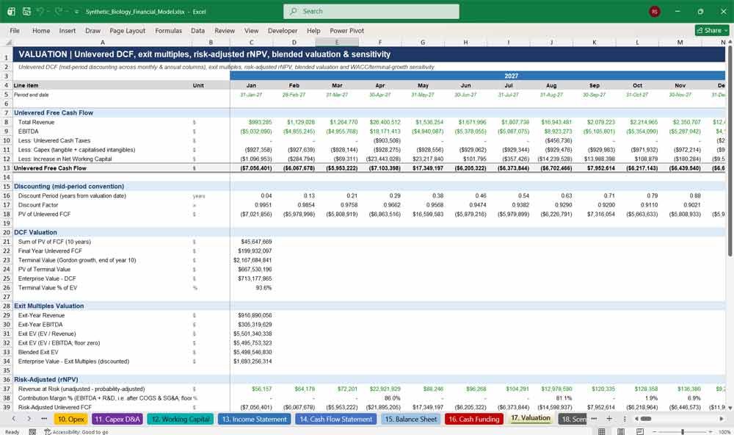The width and height of the screenshot is (734, 435).
Task: Select column E header
Action: point(337,42)
